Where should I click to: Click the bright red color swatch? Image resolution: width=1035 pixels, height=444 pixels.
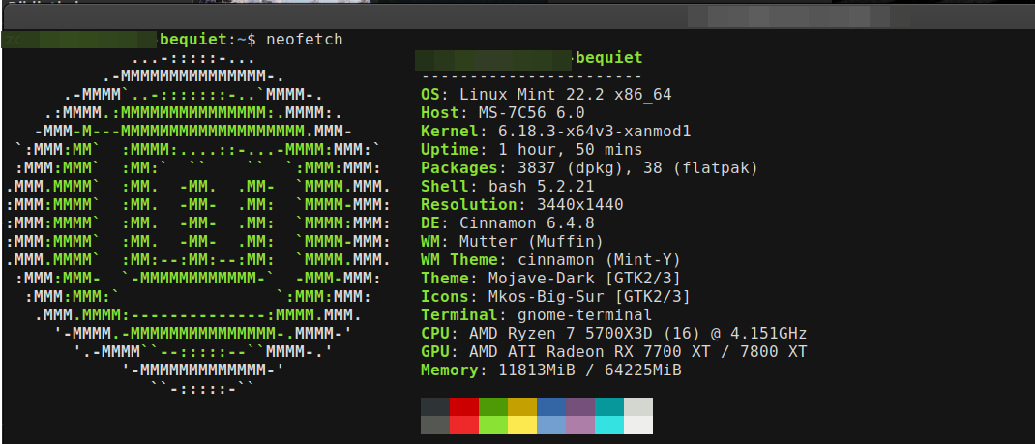(464, 425)
